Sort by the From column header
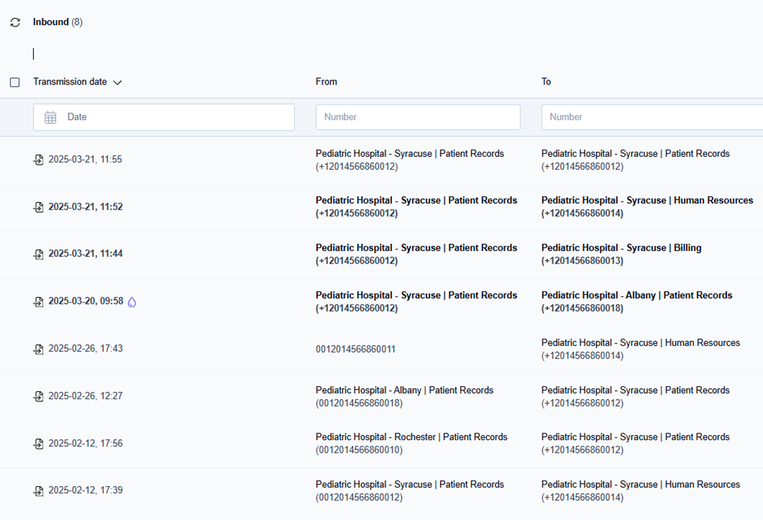 326,82
